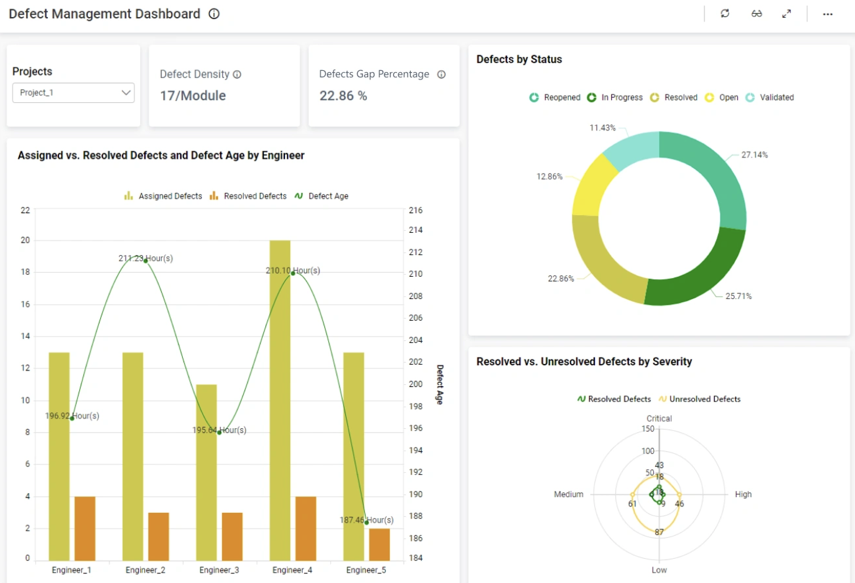Click the Assigned Defects legend bar icon
The image size is (855, 583).
point(128,195)
